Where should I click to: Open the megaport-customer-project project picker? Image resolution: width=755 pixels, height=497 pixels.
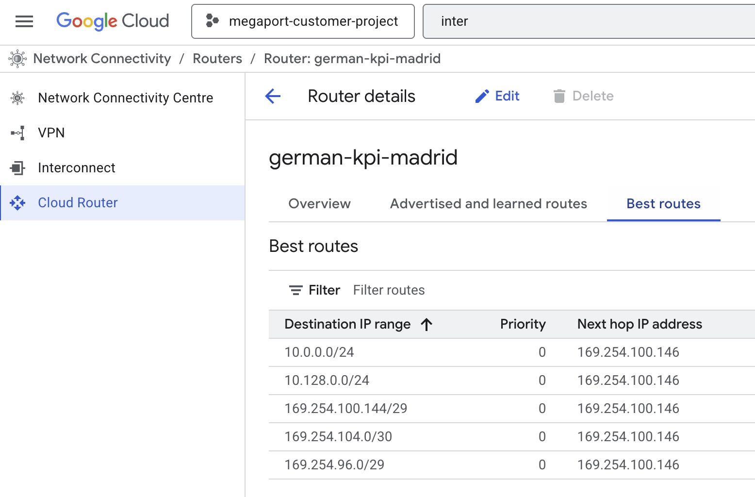(302, 21)
